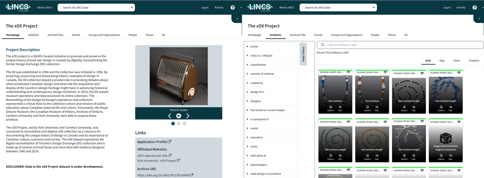Open the help question mark in left window
Viewport: 484px width, 178px height.
click(233, 7)
